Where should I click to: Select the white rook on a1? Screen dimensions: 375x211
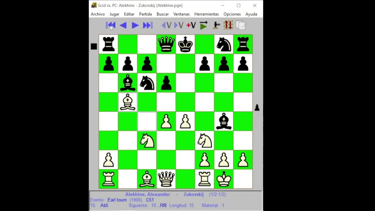click(x=108, y=179)
